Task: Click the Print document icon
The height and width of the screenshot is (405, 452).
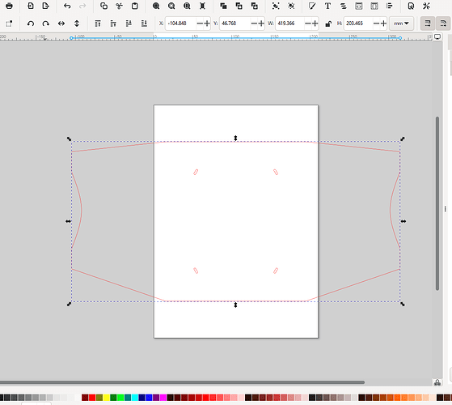Action: (x=9, y=6)
